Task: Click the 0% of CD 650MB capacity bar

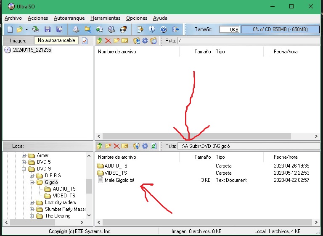Action: pyautogui.click(x=280, y=29)
